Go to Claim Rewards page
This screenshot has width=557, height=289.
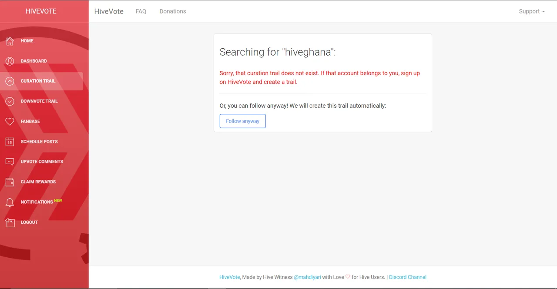[42, 182]
